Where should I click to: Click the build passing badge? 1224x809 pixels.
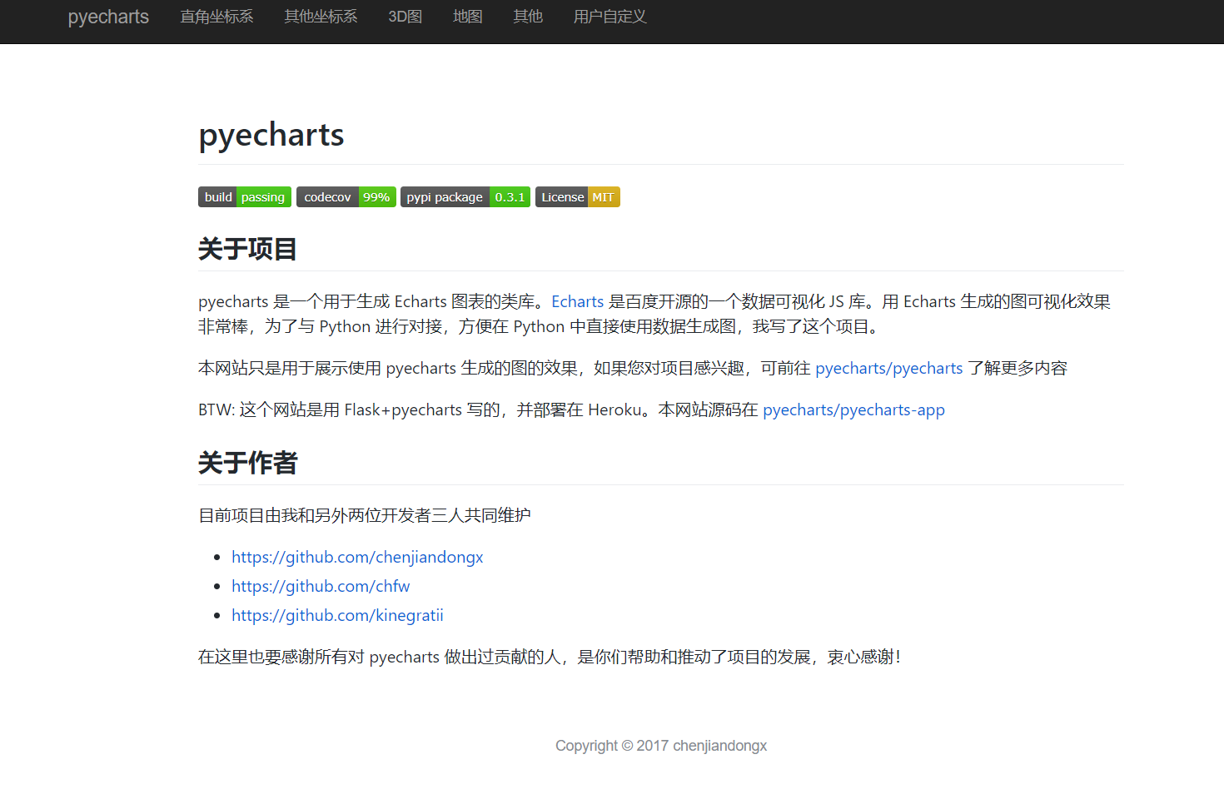(245, 197)
